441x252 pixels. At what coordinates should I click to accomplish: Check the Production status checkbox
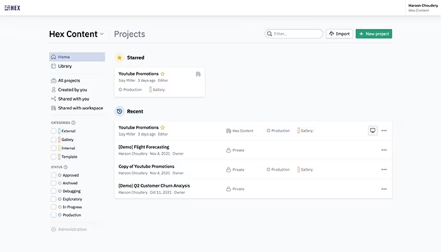click(54, 215)
